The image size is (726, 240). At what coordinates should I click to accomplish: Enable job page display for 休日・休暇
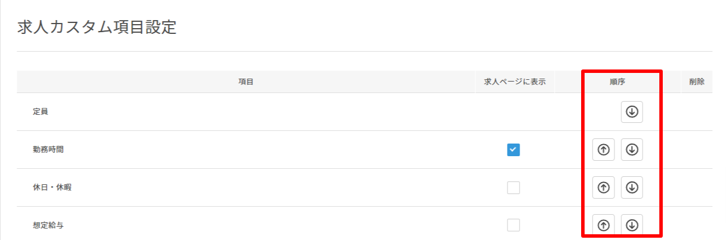click(513, 188)
